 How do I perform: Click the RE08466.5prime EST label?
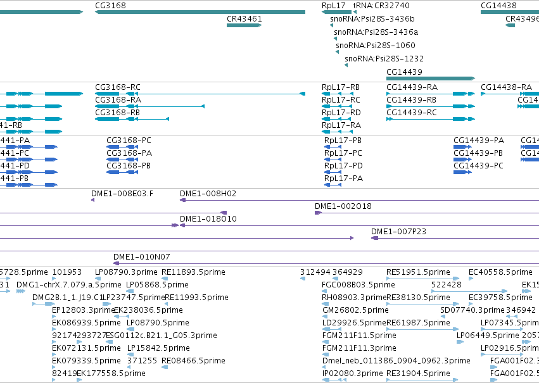coord(194,361)
